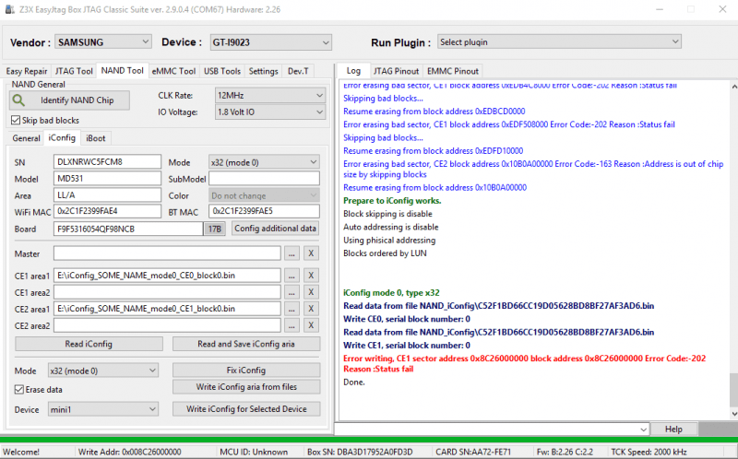Click the Fix iConfig button

pos(246,371)
